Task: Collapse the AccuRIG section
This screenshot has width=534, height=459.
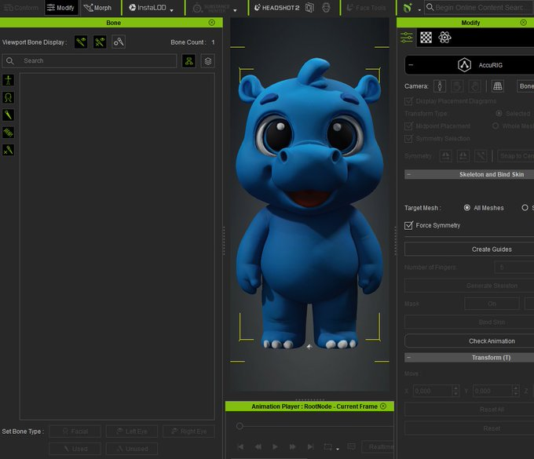Action: tap(411, 65)
